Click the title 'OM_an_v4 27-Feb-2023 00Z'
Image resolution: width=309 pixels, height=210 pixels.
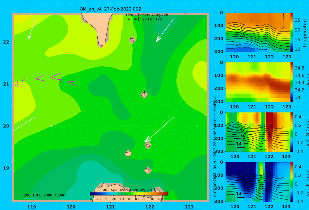(x=110, y=9)
